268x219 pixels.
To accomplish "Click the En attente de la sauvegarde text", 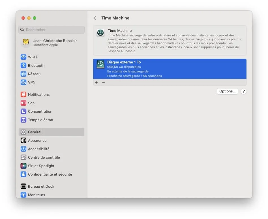I will pos(128,72).
